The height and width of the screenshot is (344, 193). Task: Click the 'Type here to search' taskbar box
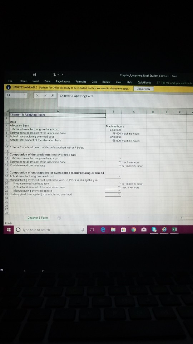tap(50, 230)
